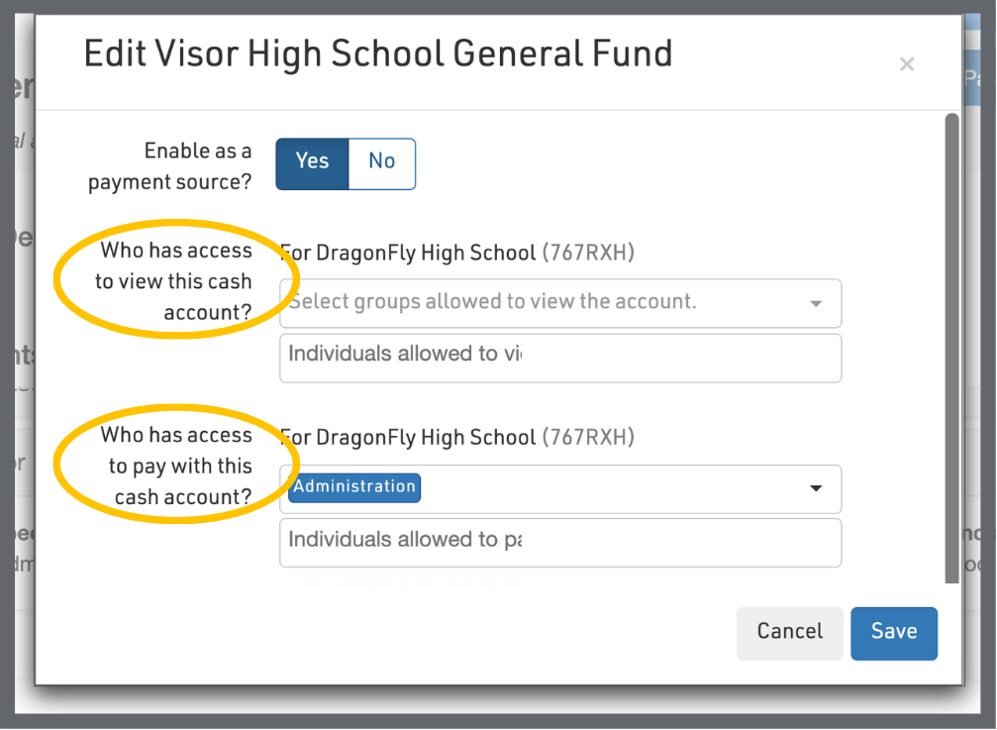
Task: Focus the 'Individuals allowed to pay' input
Action: (560, 542)
